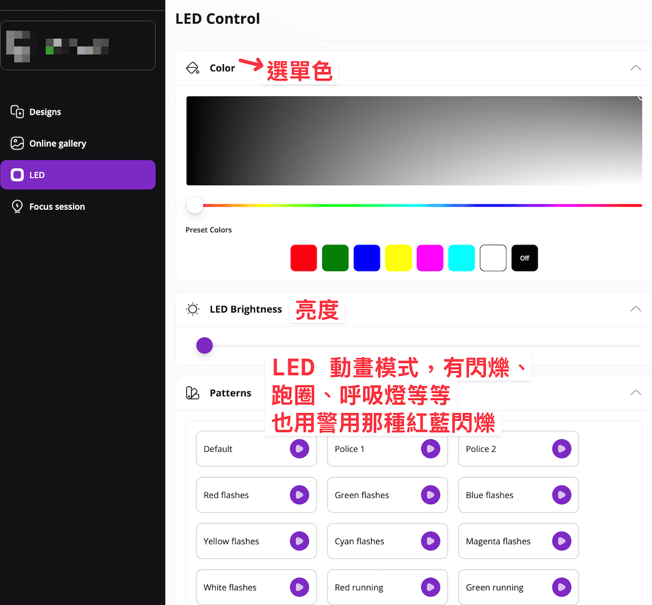Click the LED Brightness sun icon
The image size is (652, 605).
192,309
